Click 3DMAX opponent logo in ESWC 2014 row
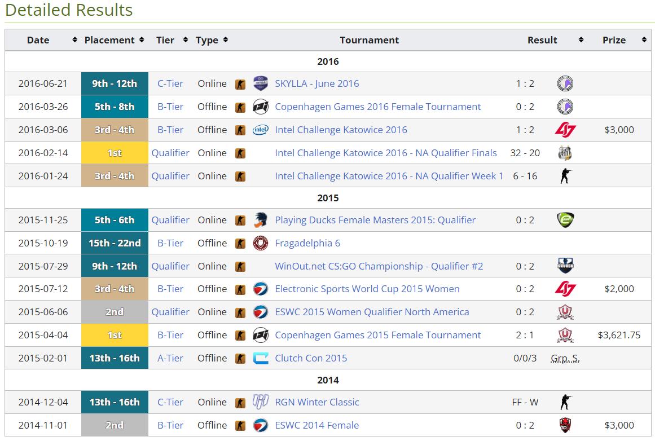 click(565, 425)
